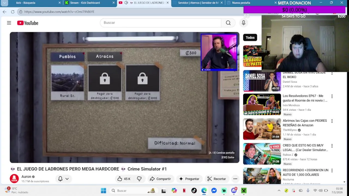Click the Rubius Z channel name

click(288, 155)
